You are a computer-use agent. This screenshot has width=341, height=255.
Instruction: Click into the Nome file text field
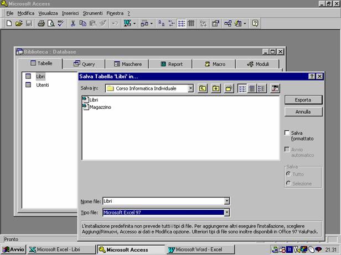163,201
